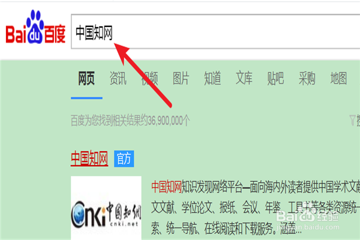The image size is (360, 240).
Task: Click the search tools filter funnel icon
Action: click(x=352, y=120)
